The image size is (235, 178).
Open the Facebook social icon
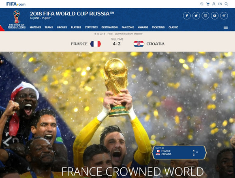pos(187,15)
